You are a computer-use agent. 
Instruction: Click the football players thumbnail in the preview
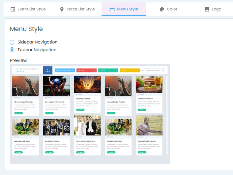click(x=56, y=127)
